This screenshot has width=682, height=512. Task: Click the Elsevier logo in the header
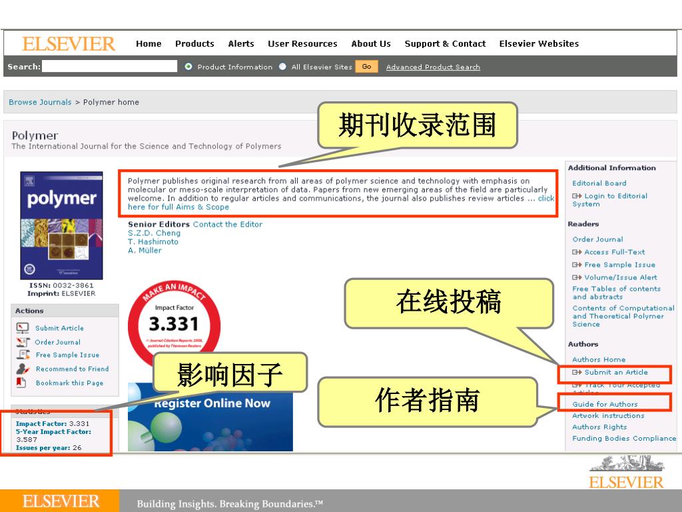(69, 43)
